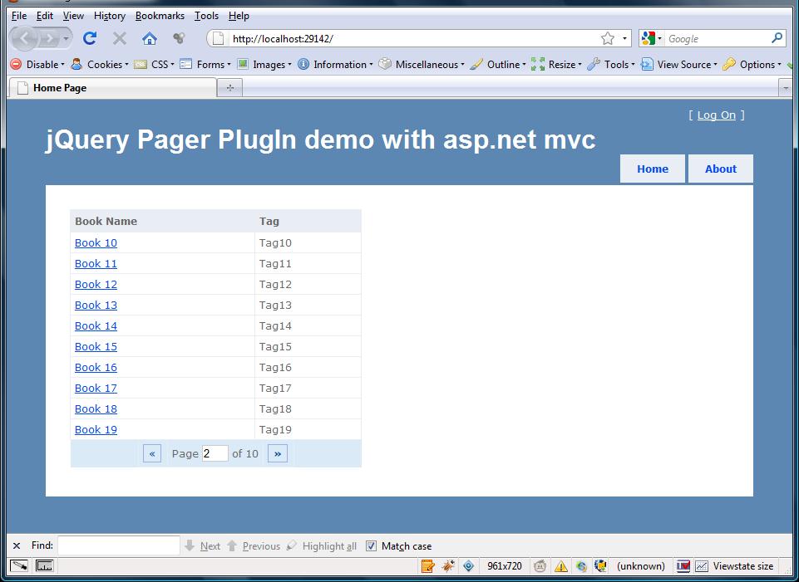Select the Home Page browser tab
Image resolution: width=799 pixels, height=582 pixels.
pyautogui.click(x=112, y=87)
